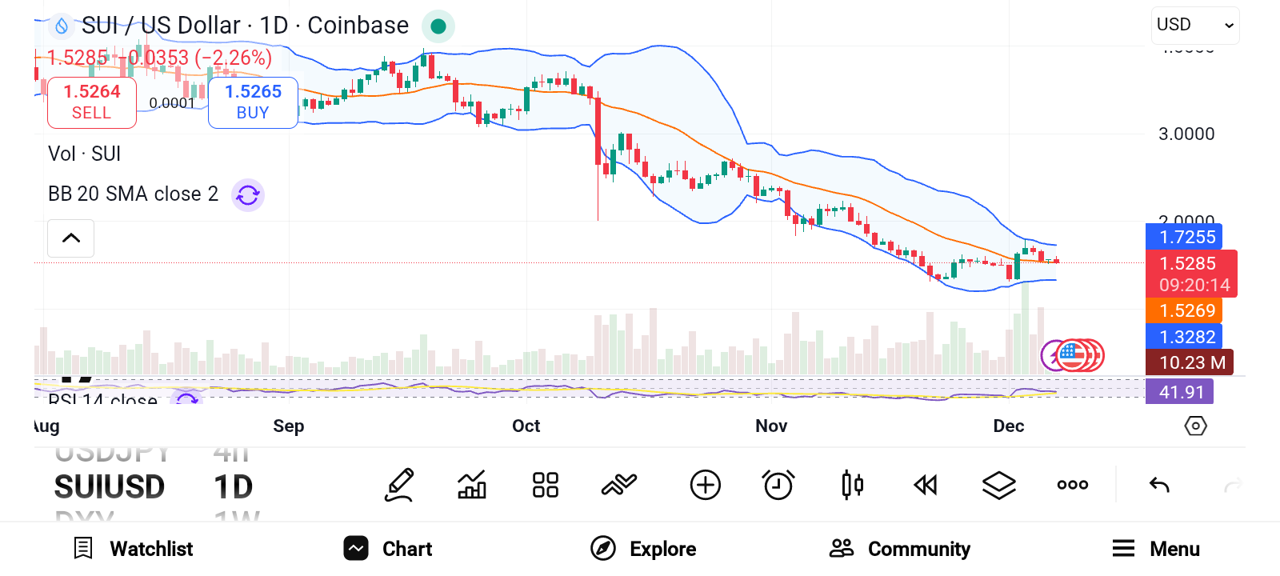Viewport: 1280px width, 576px height.
Task: Undo last action with the arrow icon
Action: (x=1158, y=485)
